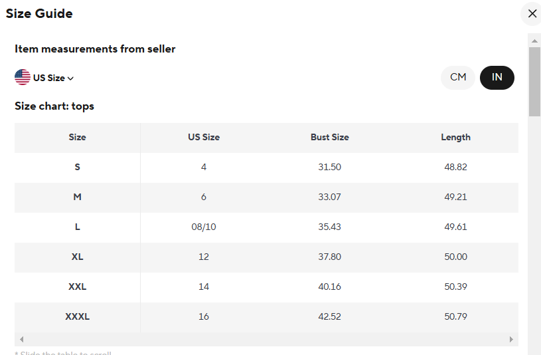Click the Length column header
This screenshot has height=355, width=541.
(455, 137)
